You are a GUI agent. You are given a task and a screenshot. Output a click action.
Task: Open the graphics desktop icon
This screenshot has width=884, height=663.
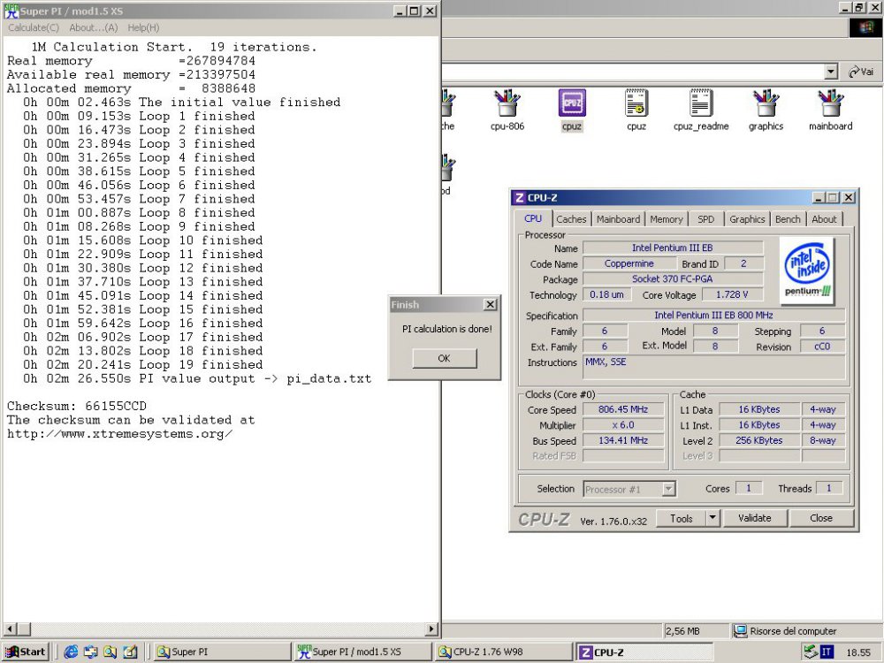point(766,106)
